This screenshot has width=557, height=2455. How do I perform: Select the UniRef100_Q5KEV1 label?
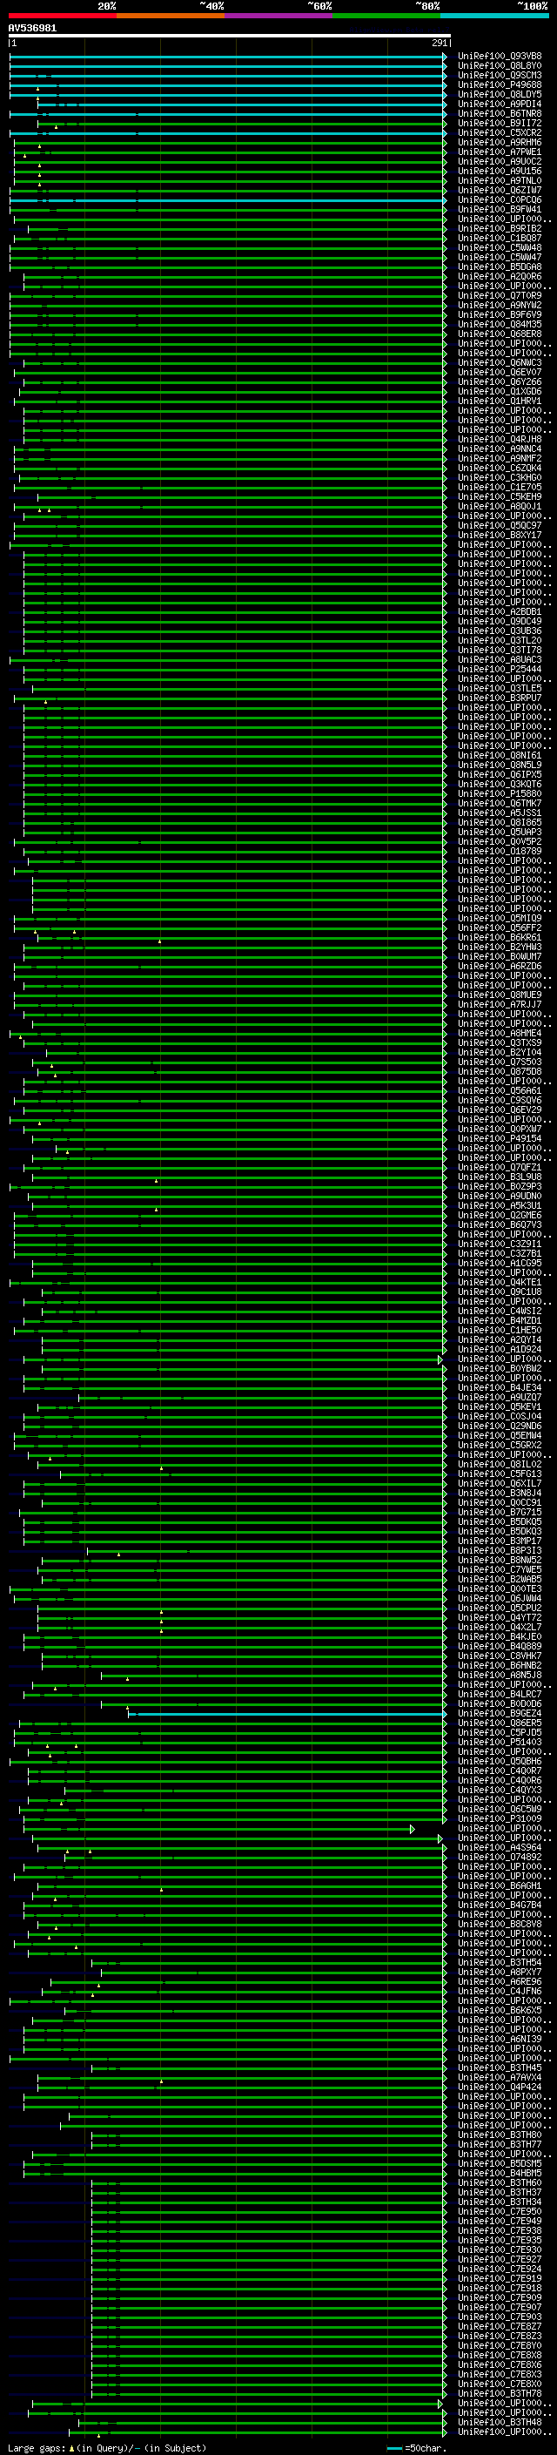coord(500,1406)
